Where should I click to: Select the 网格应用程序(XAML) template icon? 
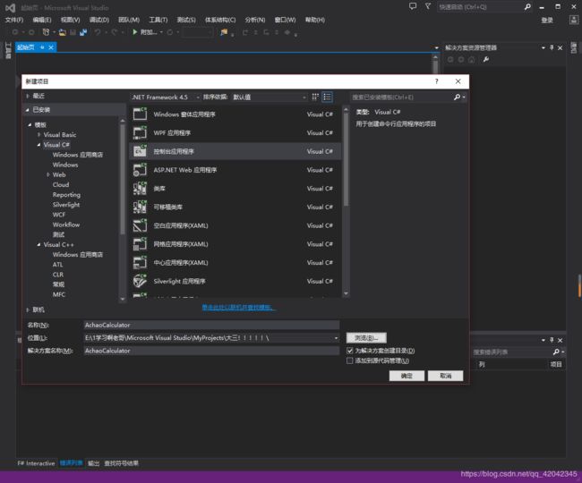point(140,243)
